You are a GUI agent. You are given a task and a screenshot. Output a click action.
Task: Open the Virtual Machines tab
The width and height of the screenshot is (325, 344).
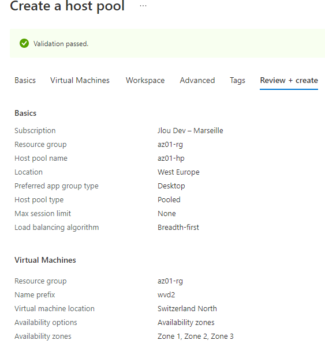(x=80, y=80)
